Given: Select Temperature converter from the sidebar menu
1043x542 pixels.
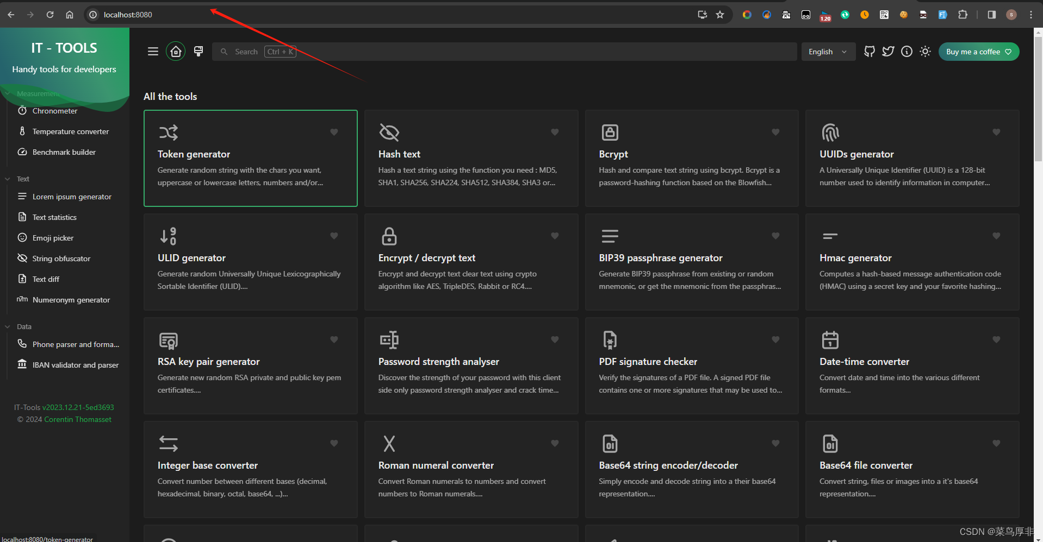Looking at the screenshot, I should click(x=70, y=131).
